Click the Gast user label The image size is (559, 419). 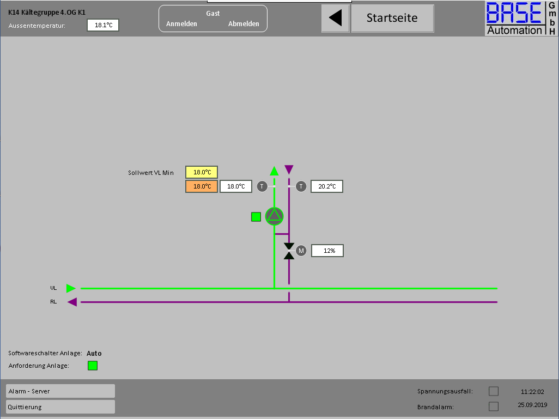[x=213, y=14]
